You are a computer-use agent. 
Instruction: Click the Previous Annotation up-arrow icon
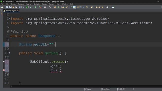pos(92,7)
